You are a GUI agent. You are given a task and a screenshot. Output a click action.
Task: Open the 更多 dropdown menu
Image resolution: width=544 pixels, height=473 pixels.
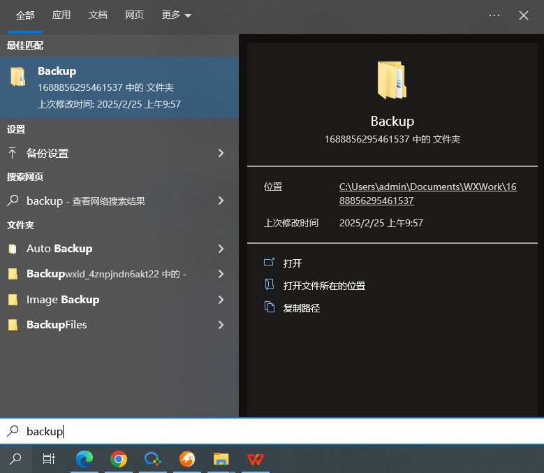[x=176, y=15]
